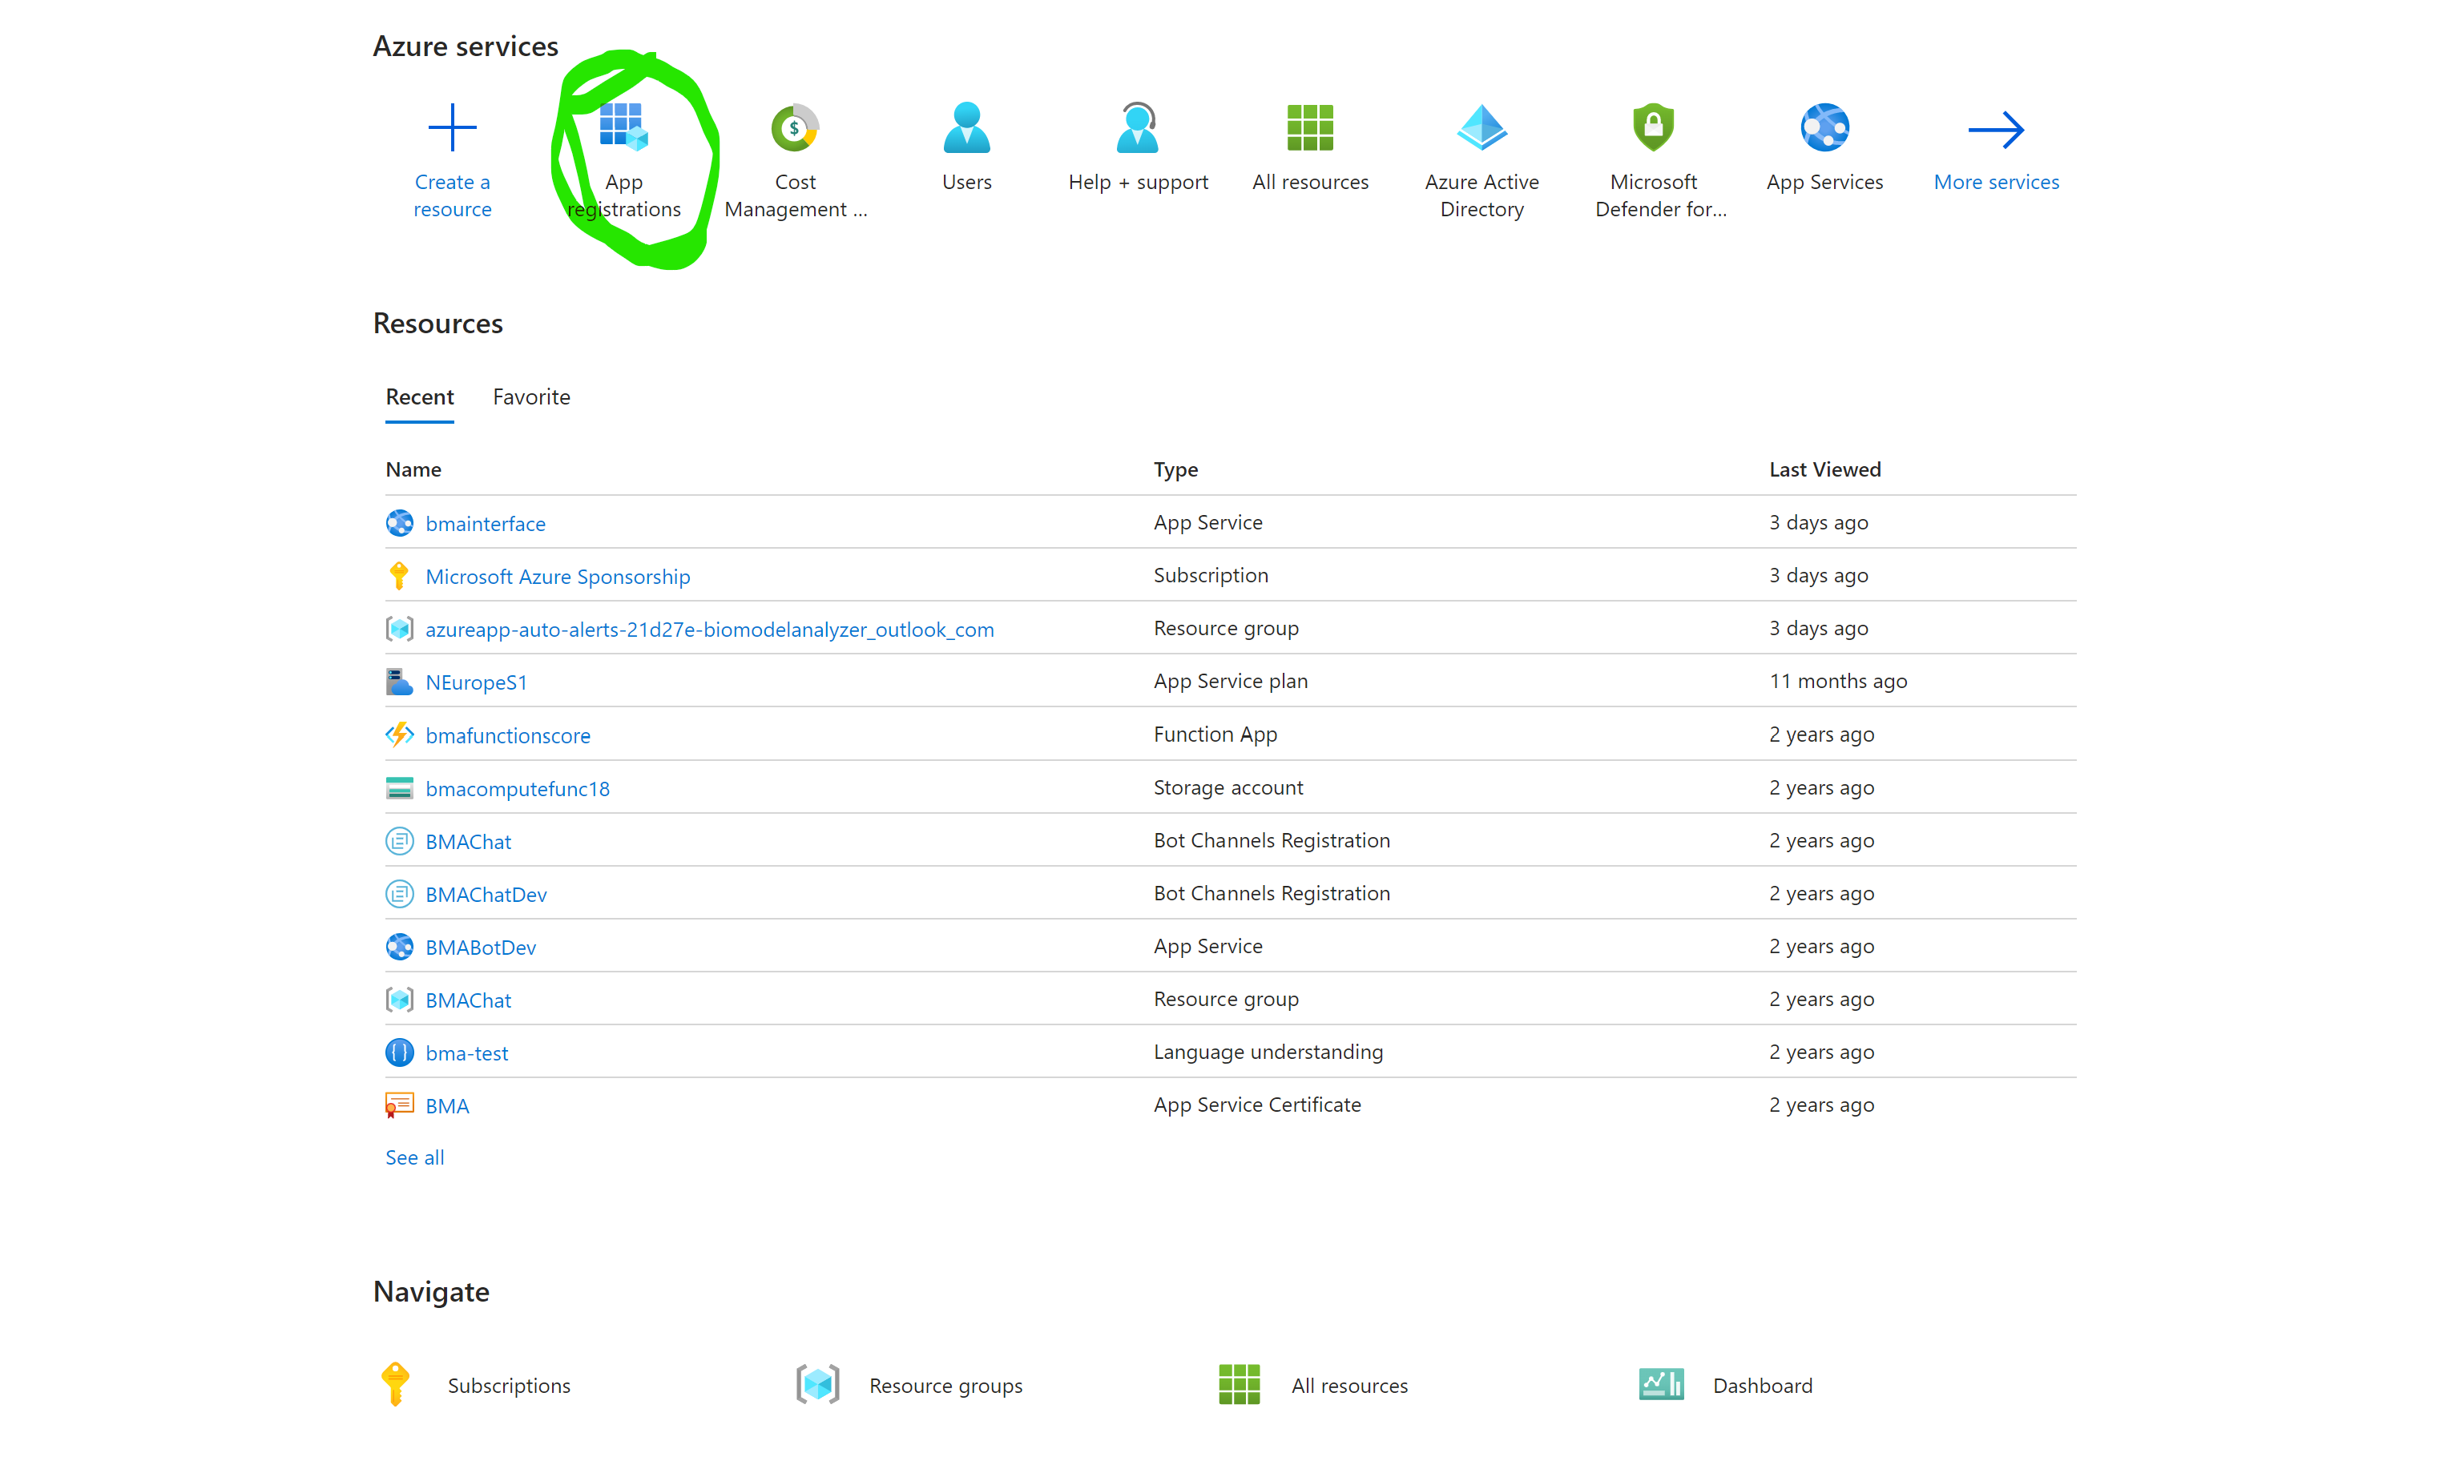Open the Users service icon
The height and width of the screenshot is (1469, 2447).
[966, 127]
